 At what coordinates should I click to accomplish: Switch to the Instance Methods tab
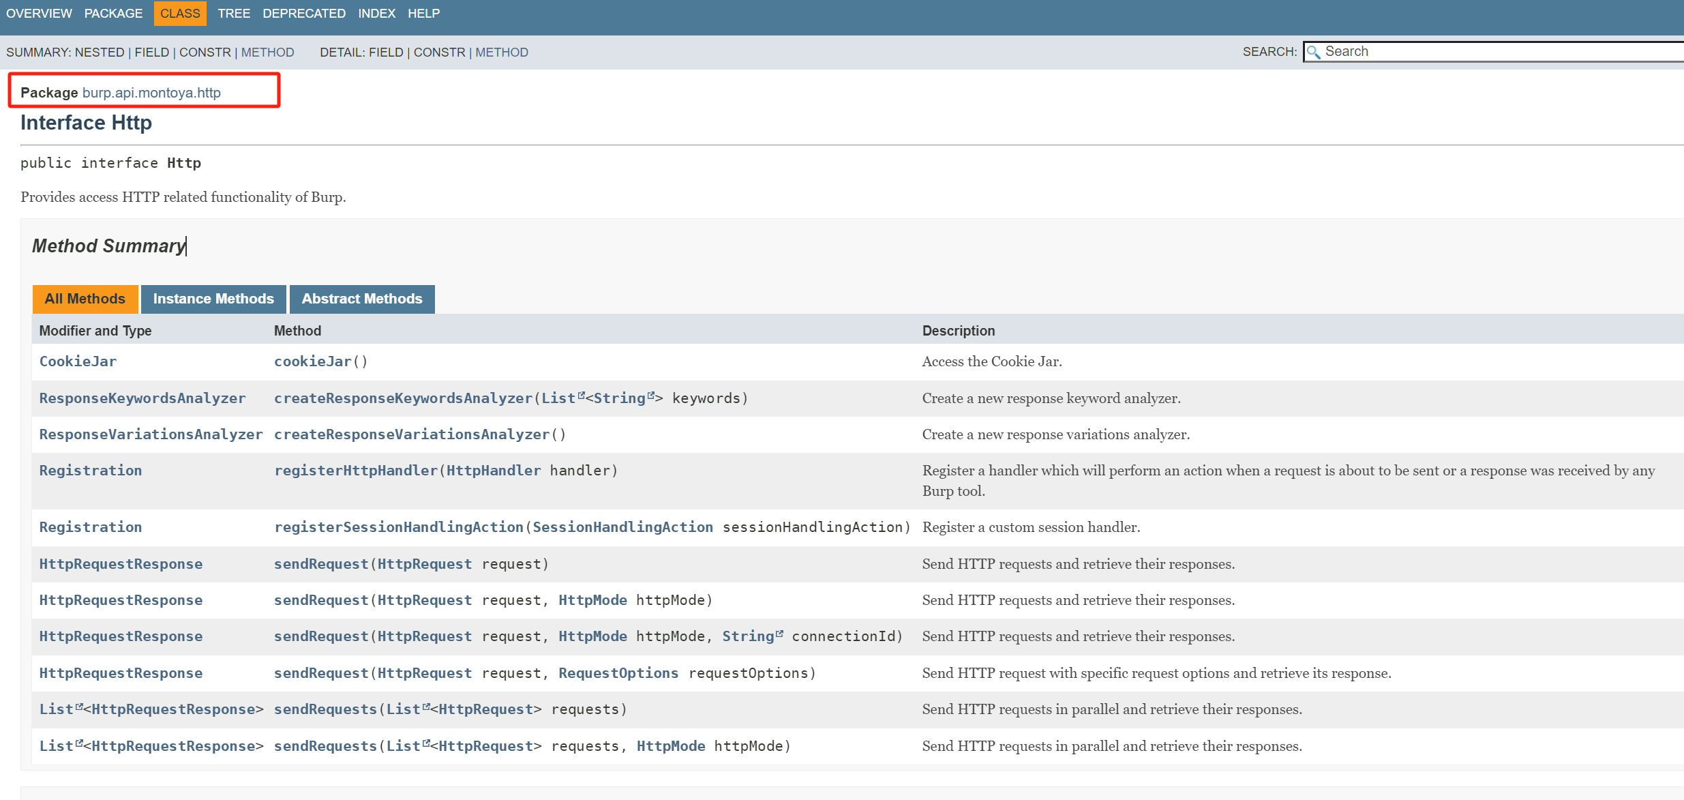(213, 299)
